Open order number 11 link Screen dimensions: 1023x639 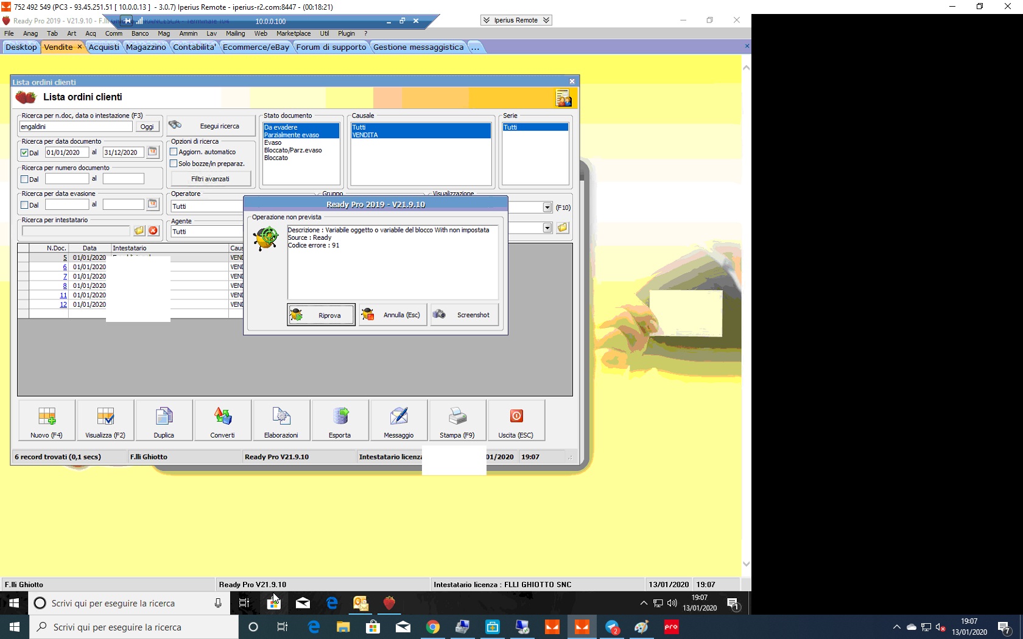coord(63,295)
